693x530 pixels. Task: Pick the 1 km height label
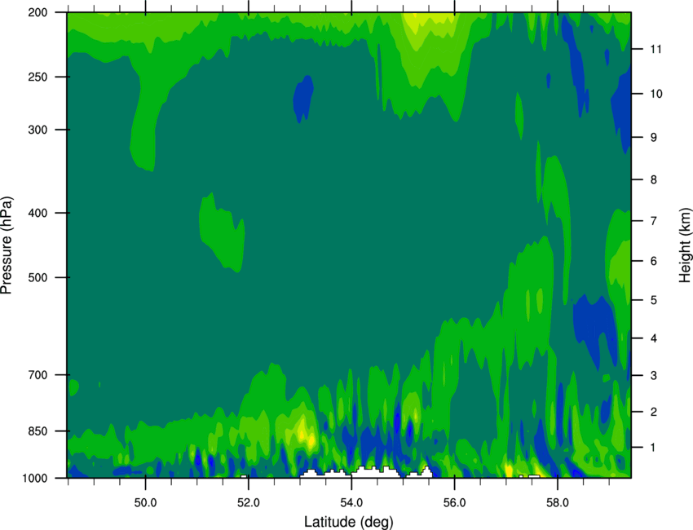coord(653,448)
